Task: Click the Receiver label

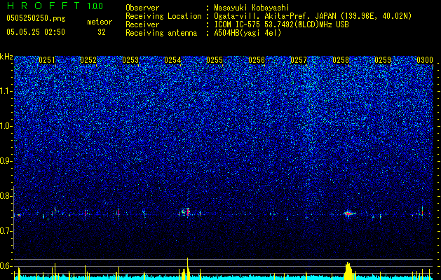Action: tap(142, 24)
